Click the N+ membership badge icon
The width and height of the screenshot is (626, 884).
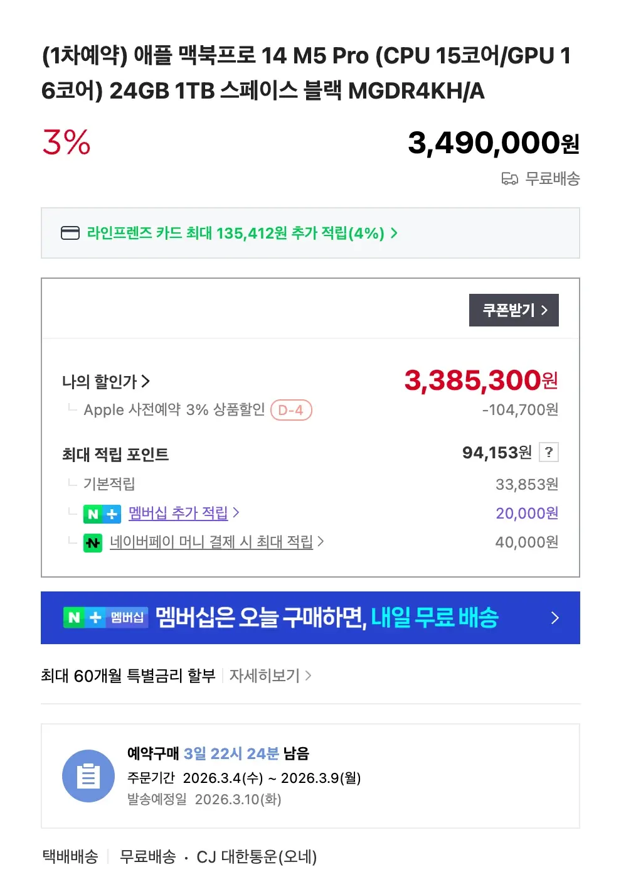tap(102, 514)
